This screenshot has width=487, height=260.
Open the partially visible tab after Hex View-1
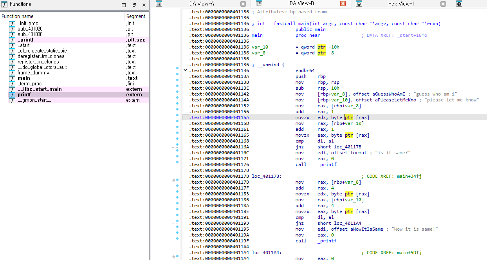click(459, 4)
